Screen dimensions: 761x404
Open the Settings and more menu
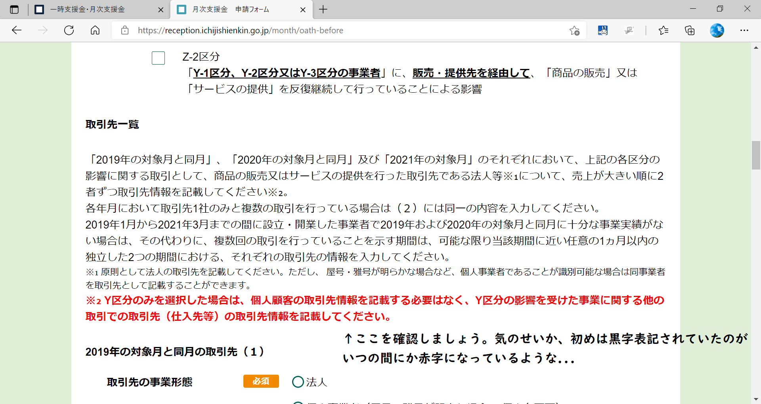click(744, 30)
